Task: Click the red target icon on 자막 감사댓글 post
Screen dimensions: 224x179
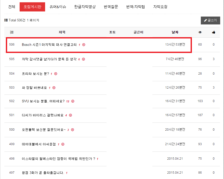Action: click(83, 59)
